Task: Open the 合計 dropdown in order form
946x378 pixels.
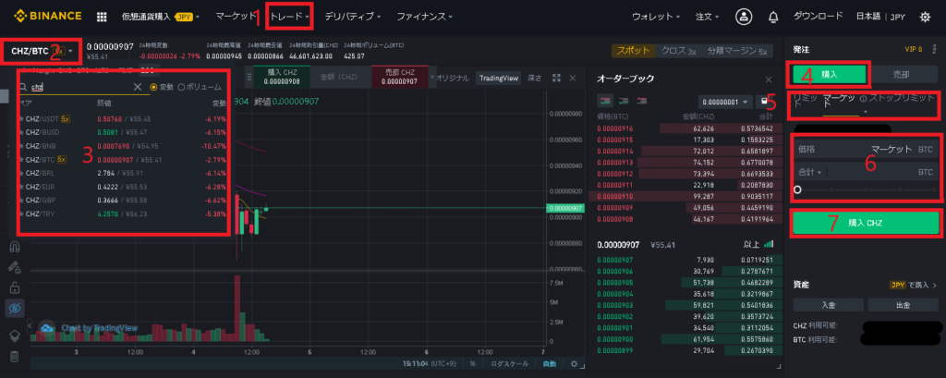Action: click(810, 173)
